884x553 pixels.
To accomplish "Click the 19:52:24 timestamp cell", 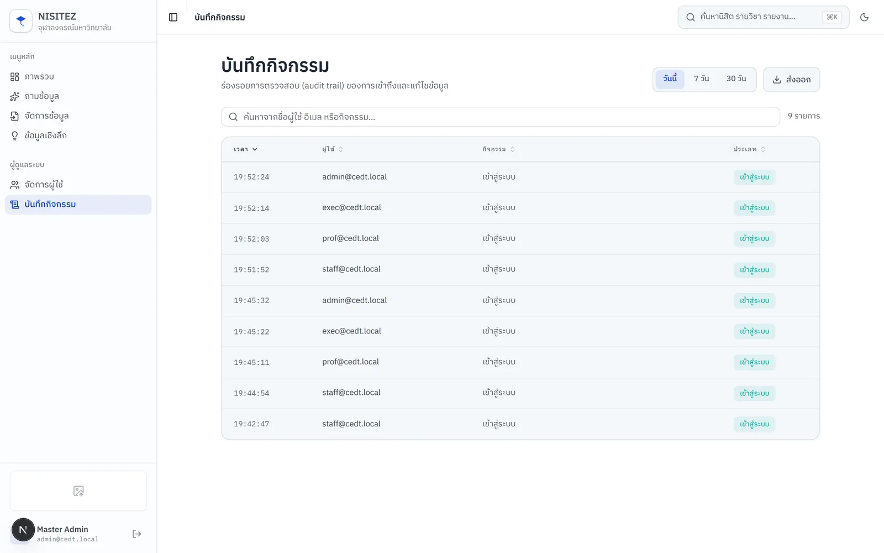I will click(x=251, y=177).
